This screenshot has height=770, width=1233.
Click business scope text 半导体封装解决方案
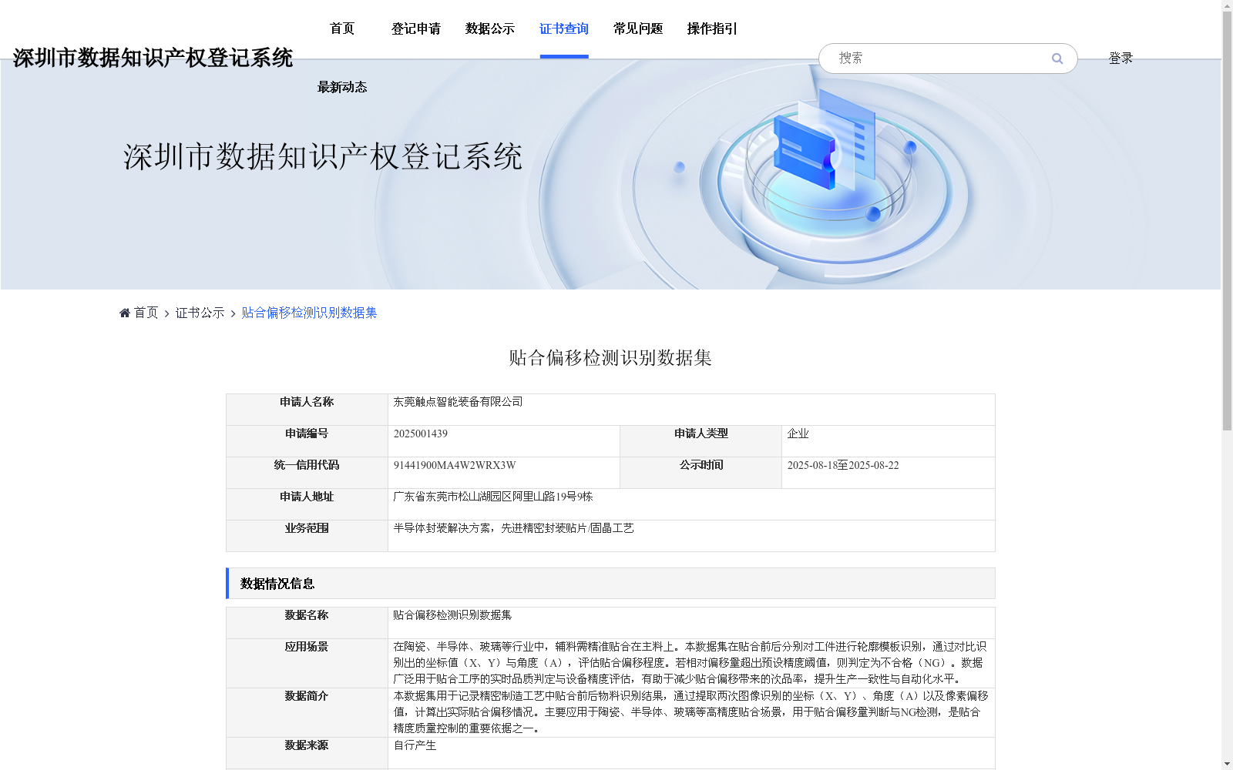(x=442, y=528)
